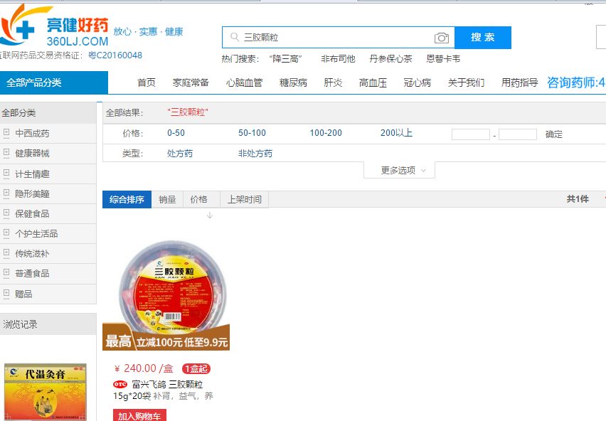Viewport: 606px width, 421px height.
Task: Filter price range 50-100
Action: 252,133
